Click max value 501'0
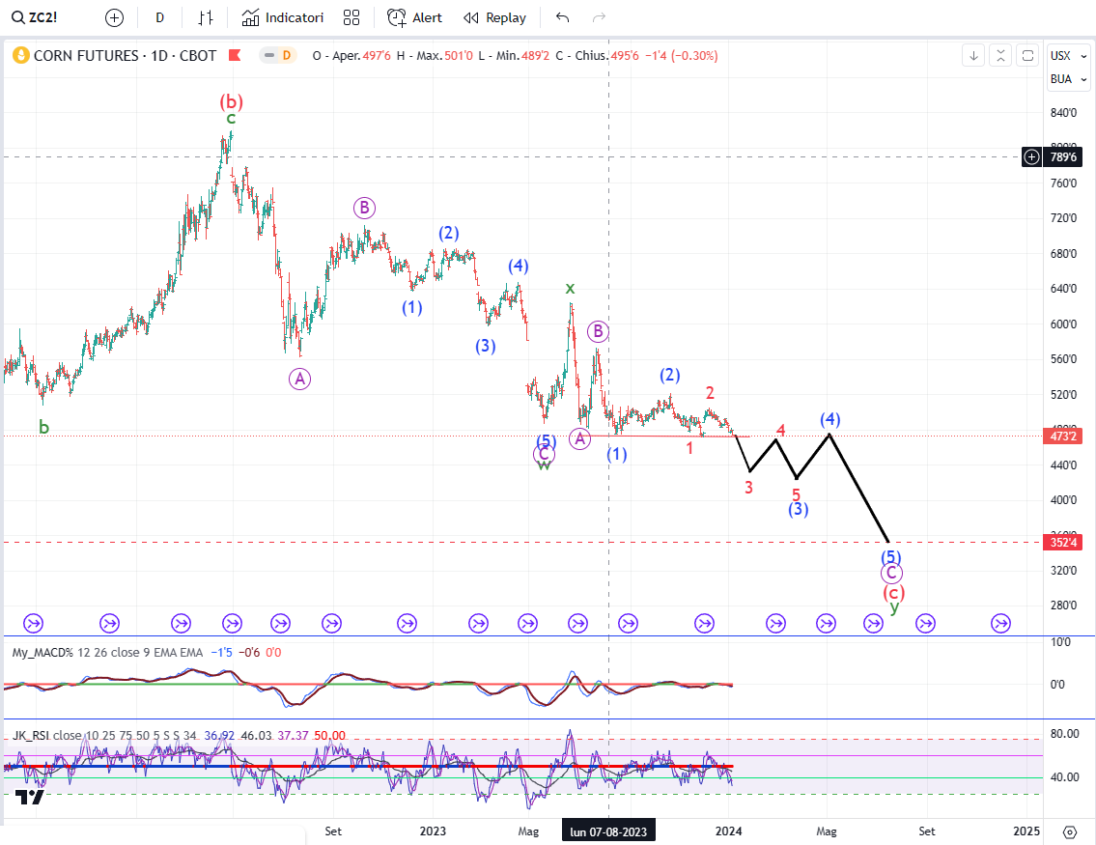The height and width of the screenshot is (845, 1096). 459,56
